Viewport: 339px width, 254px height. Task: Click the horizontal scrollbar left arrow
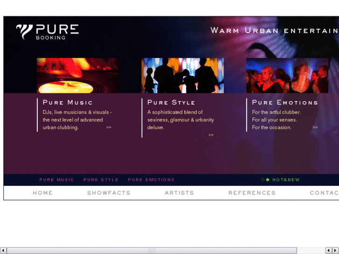3,250
